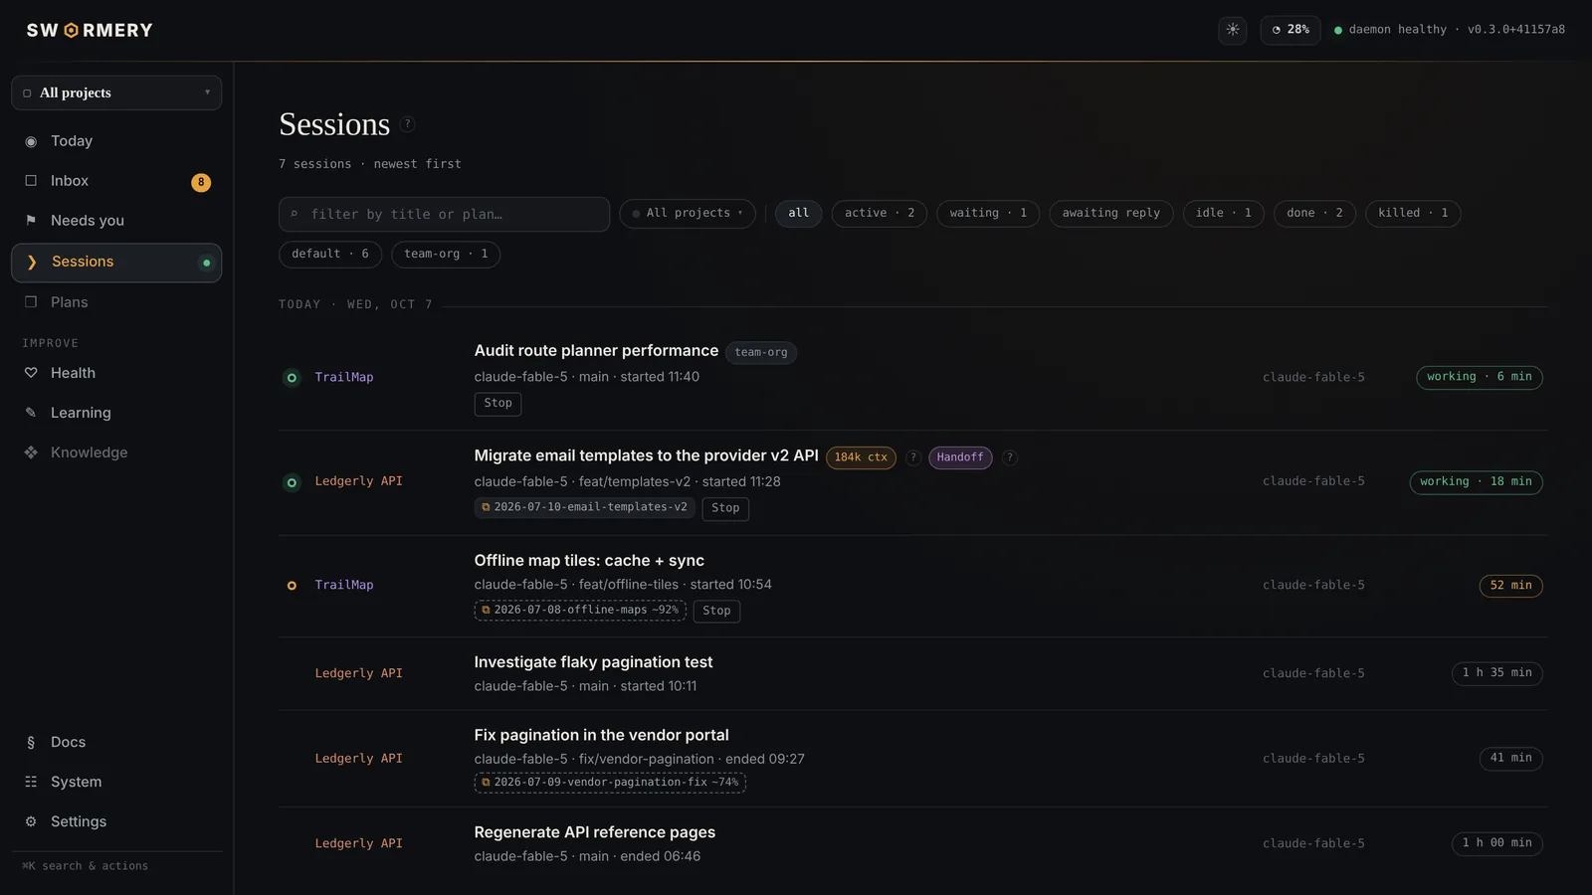The width and height of the screenshot is (1592, 895).
Task: Filter sessions by done · 2
Action: click(1314, 213)
